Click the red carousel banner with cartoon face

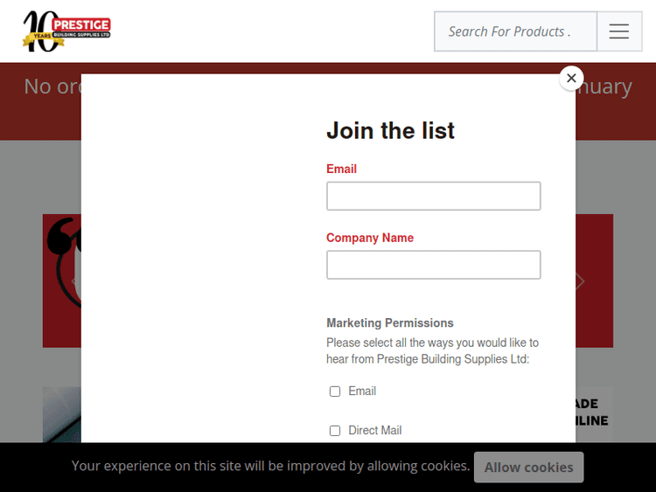click(61, 280)
